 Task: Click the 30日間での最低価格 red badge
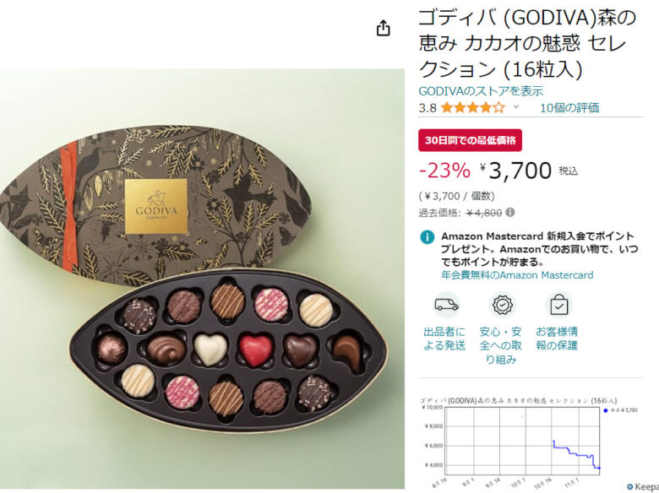click(470, 140)
